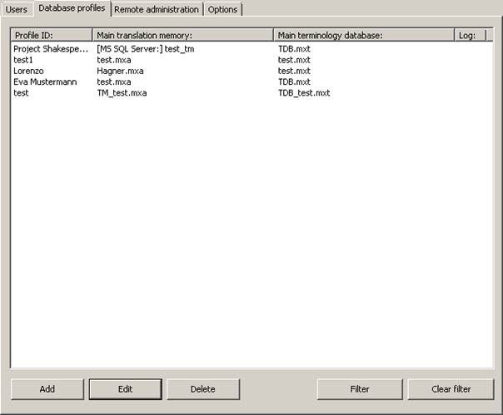The height and width of the screenshot is (415, 503).
Task: Open the Remote administration tab
Action: point(157,10)
